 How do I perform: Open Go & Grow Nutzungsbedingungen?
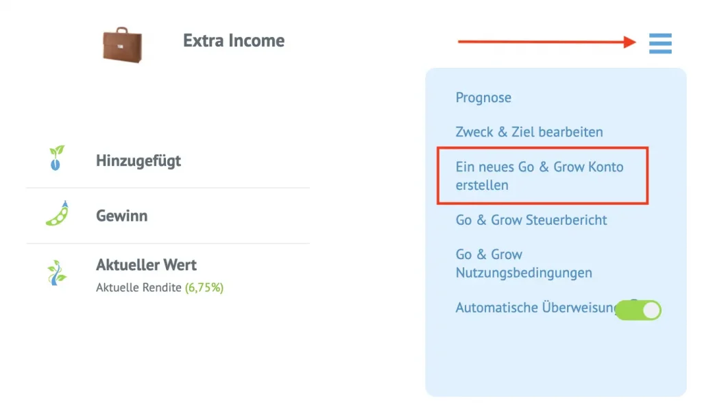click(x=523, y=263)
